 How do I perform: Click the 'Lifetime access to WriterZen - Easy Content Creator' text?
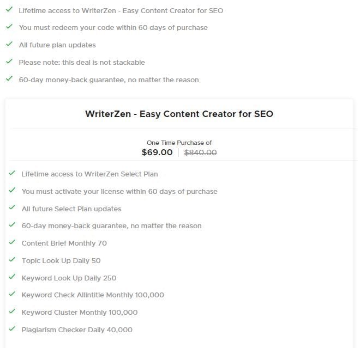coord(121,10)
